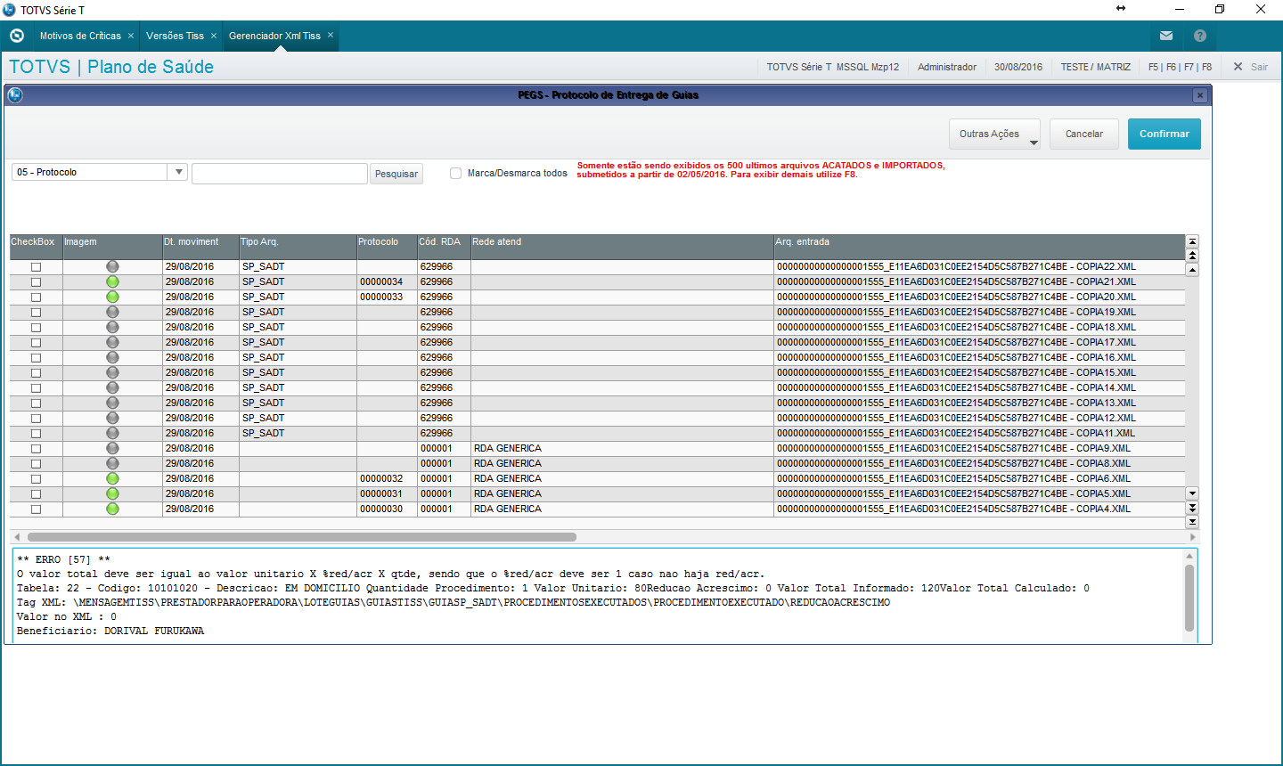Toggle the Marca/Desmarca todos checkbox
The height and width of the screenshot is (766, 1283).
(x=455, y=173)
